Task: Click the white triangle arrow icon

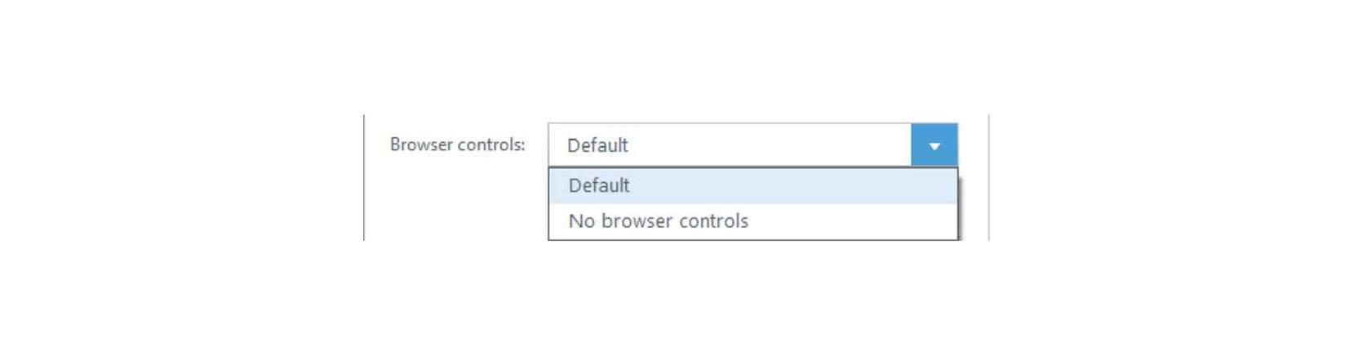Action: pos(934,146)
